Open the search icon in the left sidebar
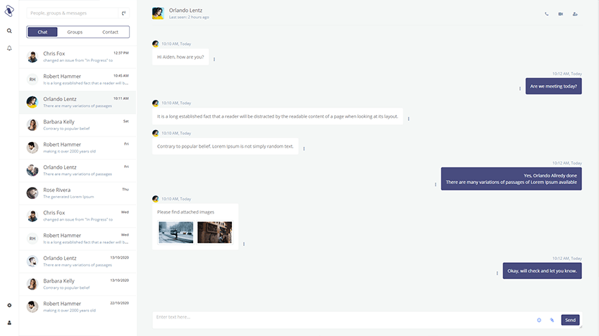 click(x=9, y=31)
